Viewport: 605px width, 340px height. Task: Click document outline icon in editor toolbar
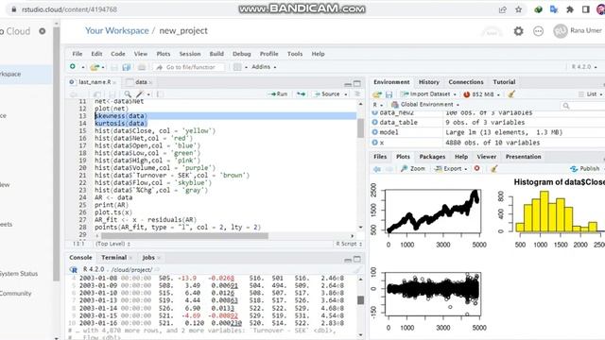tap(357, 94)
